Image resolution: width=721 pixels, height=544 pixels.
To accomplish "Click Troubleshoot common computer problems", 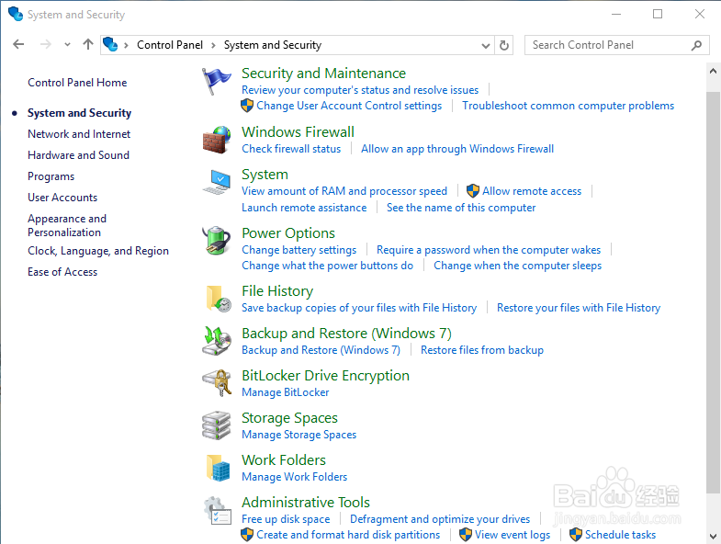I will click(x=568, y=106).
